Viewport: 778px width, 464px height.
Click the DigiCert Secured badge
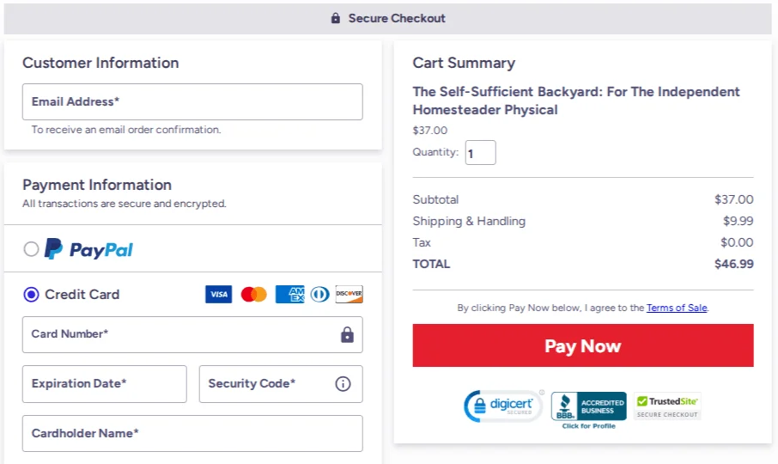pos(504,406)
